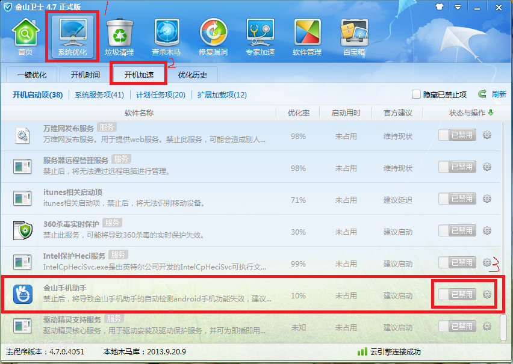Toggle 已禁用 switch for 万维网发布服务

click(x=457, y=135)
